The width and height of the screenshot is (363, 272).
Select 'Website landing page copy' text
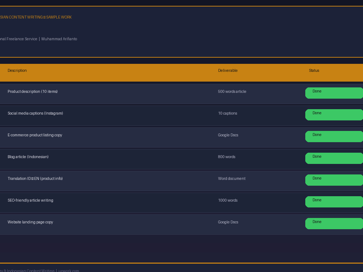point(30,222)
